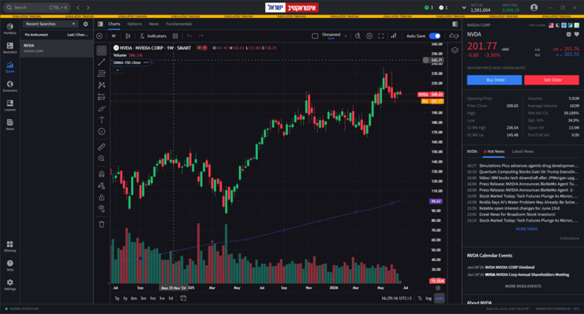Click the Buy Order button

[494, 80]
